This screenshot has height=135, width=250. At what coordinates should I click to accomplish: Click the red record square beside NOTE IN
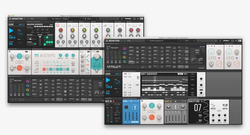(113, 101)
